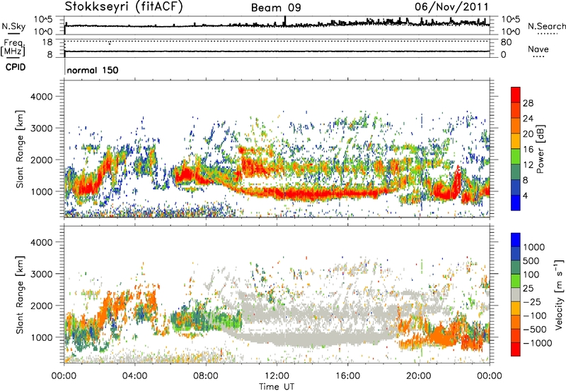Click the "Slant Range [km]" label of the power panel
The image size is (566, 391).
[20, 149]
